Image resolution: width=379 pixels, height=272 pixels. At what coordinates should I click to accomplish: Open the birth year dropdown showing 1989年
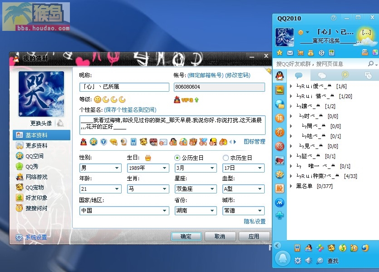tap(148, 168)
